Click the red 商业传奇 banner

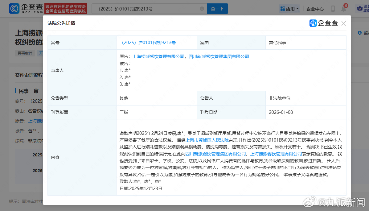[x=66, y=9]
